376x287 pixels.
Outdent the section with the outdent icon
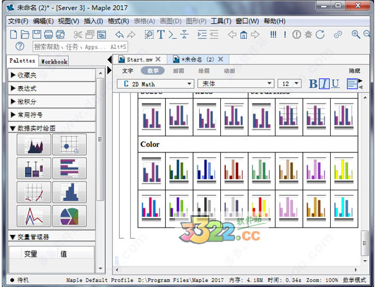tap(214, 35)
